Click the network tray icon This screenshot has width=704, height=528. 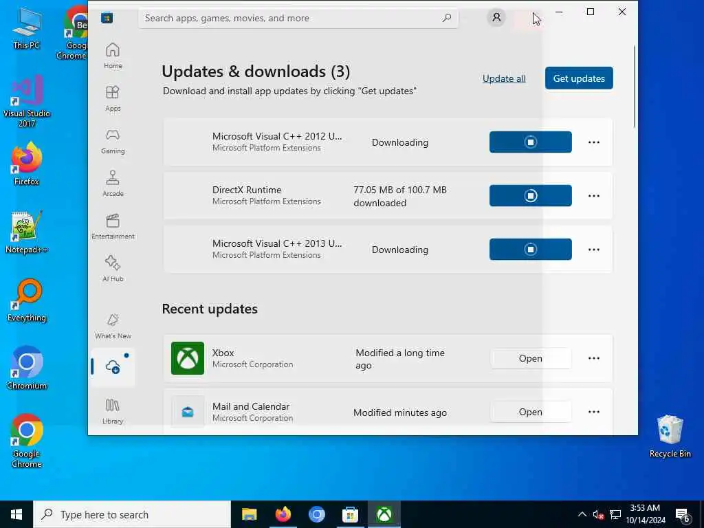coord(615,514)
